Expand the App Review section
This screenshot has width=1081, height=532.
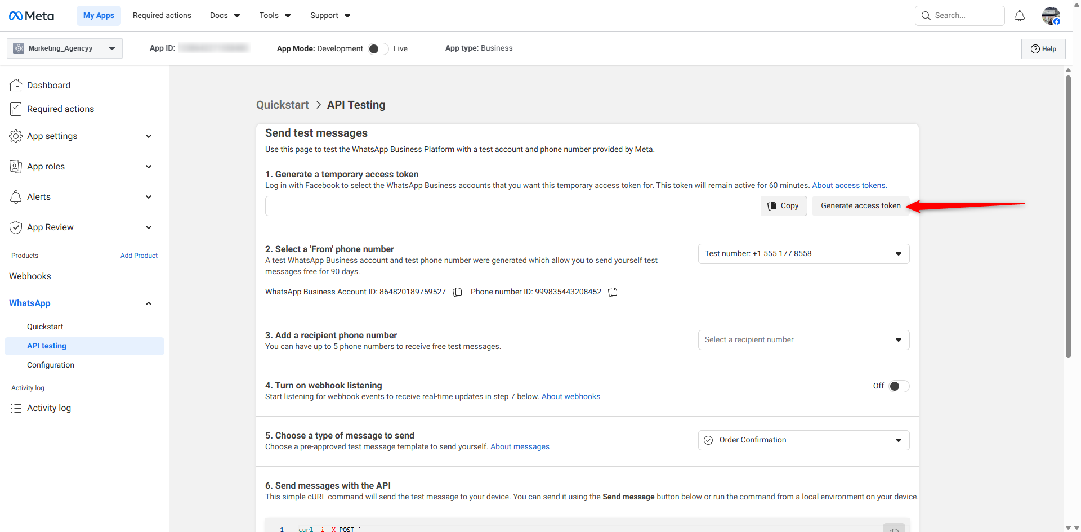point(149,227)
